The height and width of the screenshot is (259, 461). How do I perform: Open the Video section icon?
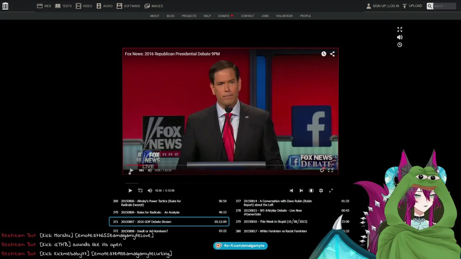click(78, 6)
